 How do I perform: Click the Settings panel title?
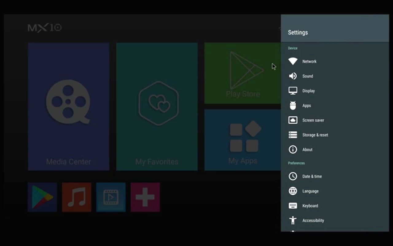pos(298,32)
